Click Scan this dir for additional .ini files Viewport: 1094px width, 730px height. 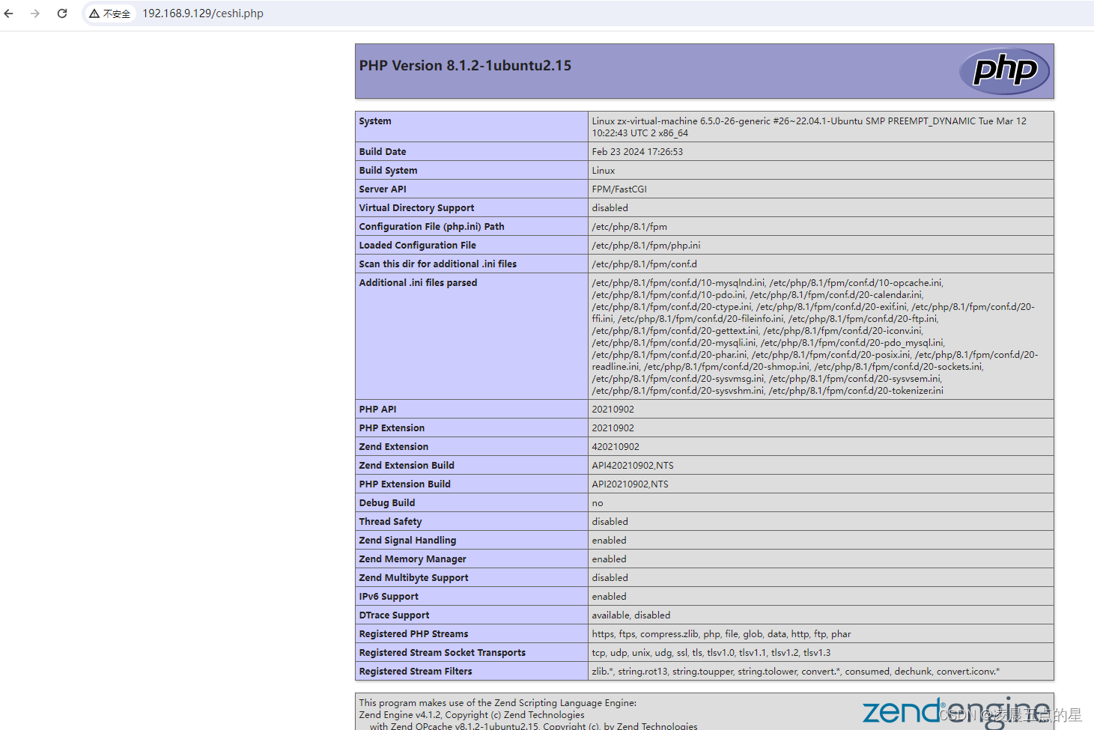tap(437, 264)
